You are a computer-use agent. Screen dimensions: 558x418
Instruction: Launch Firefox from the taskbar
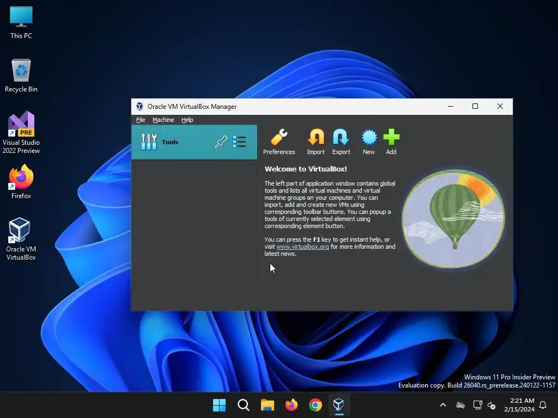tap(292, 405)
